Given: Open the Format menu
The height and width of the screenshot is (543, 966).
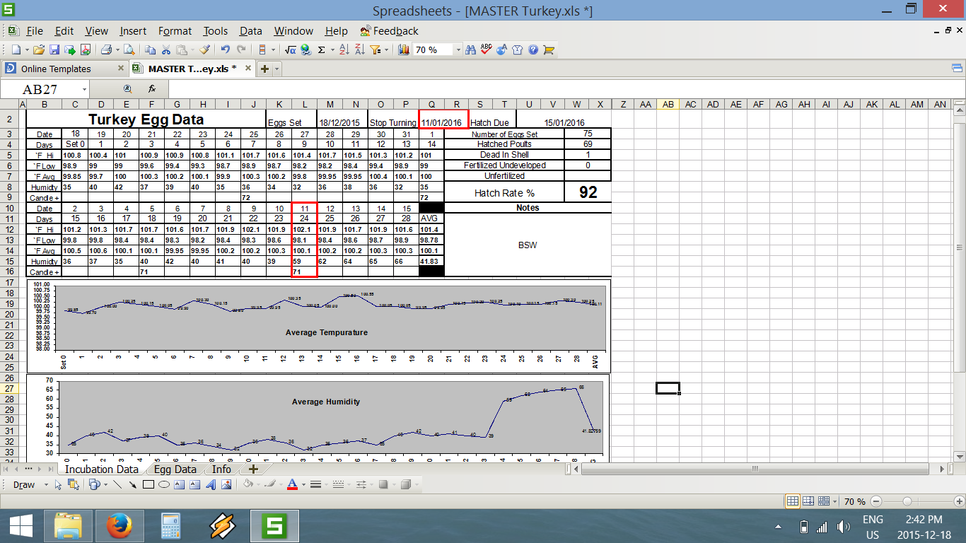Looking at the screenshot, I should (175, 31).
